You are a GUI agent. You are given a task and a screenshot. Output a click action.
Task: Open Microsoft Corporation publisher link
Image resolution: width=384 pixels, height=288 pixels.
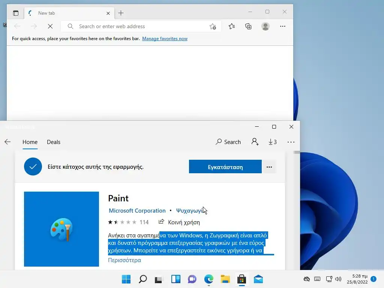tap(137, 211)
